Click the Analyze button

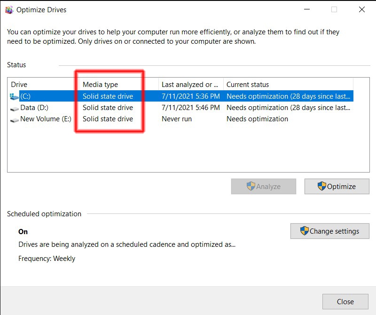(x=264, y=186)
